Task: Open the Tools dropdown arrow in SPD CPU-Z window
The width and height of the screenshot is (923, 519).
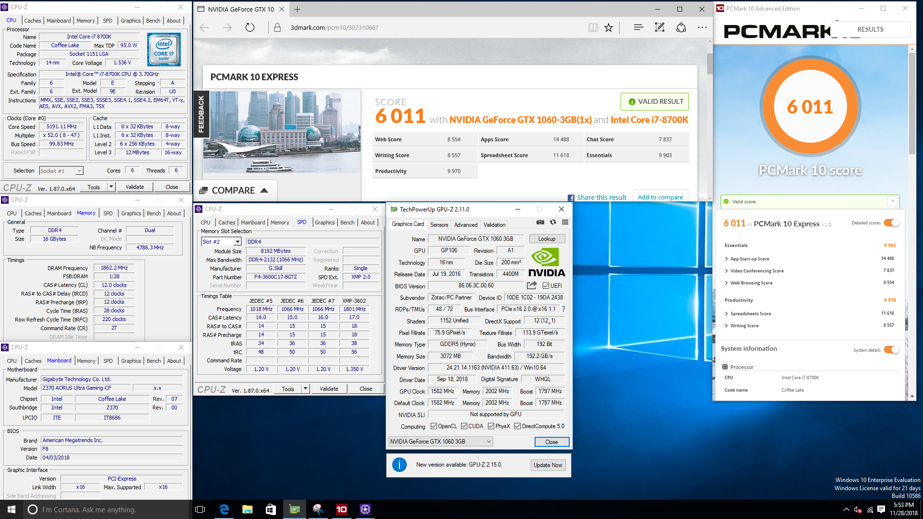Action: [x=305, y=389]
